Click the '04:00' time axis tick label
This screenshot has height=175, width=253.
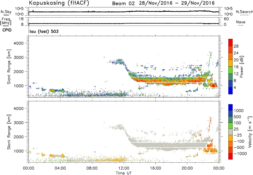coord(60,168)
